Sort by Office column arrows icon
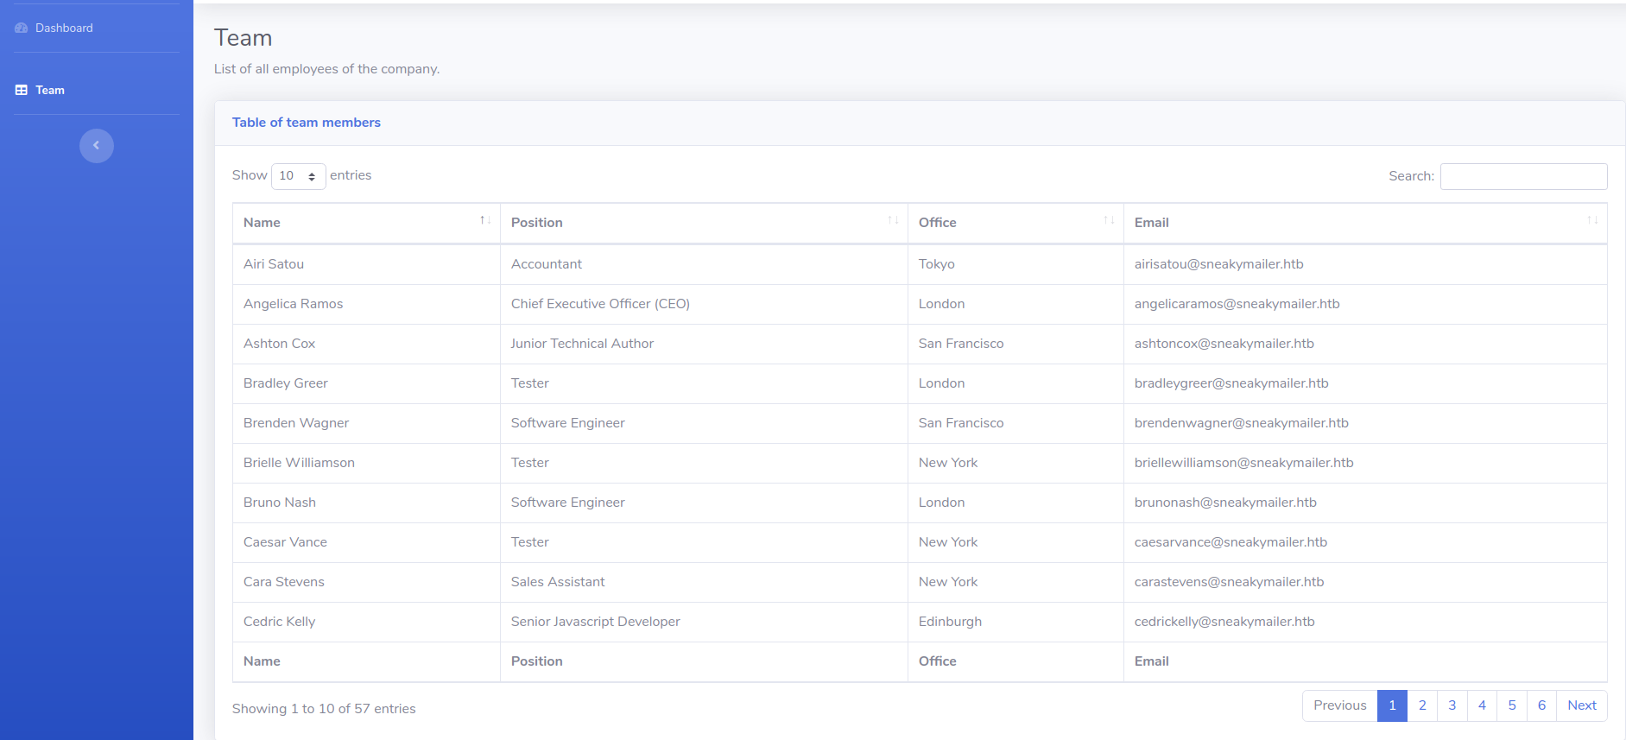This screenshot has height=740, width=1626. [1109, 221]
